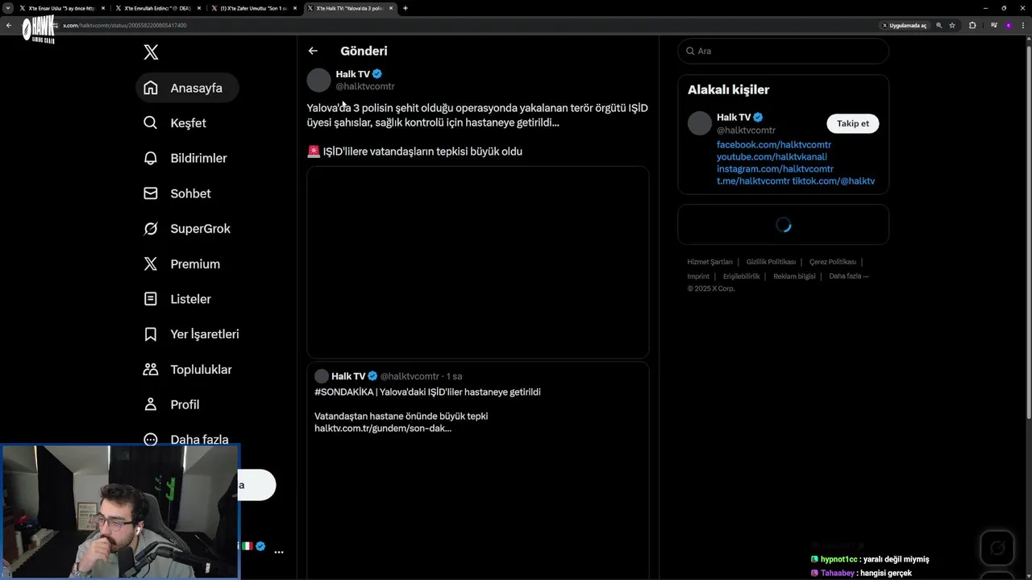Click Halk TV avatar in Alakalı kişiler

tap(700, 123)
